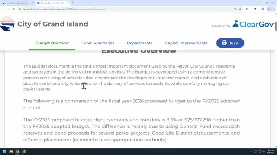Image resolution: width=277 pixels, height=155 pixels.
Task: Open the Windows Start menu
Action: tap(5, 152)
